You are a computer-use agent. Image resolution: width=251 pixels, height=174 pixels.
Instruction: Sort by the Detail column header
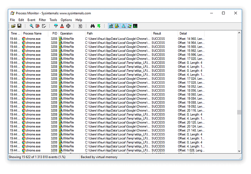click(191, 33)
